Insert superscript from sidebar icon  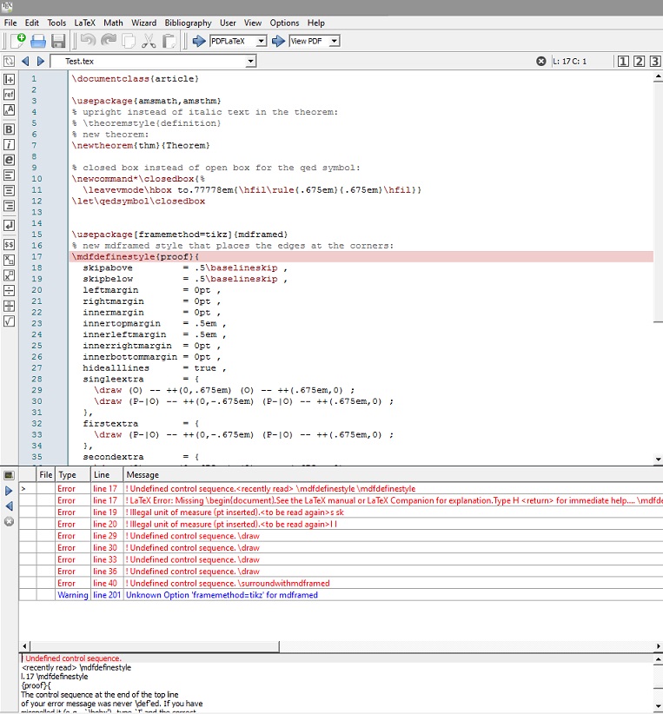pos(9,275)
